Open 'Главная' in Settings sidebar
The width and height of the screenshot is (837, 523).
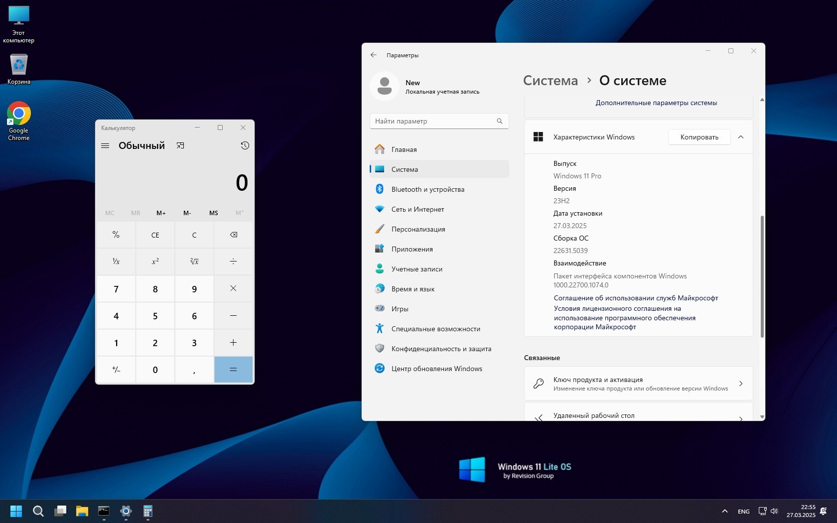439,149
